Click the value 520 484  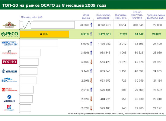[x=105, y=90]
